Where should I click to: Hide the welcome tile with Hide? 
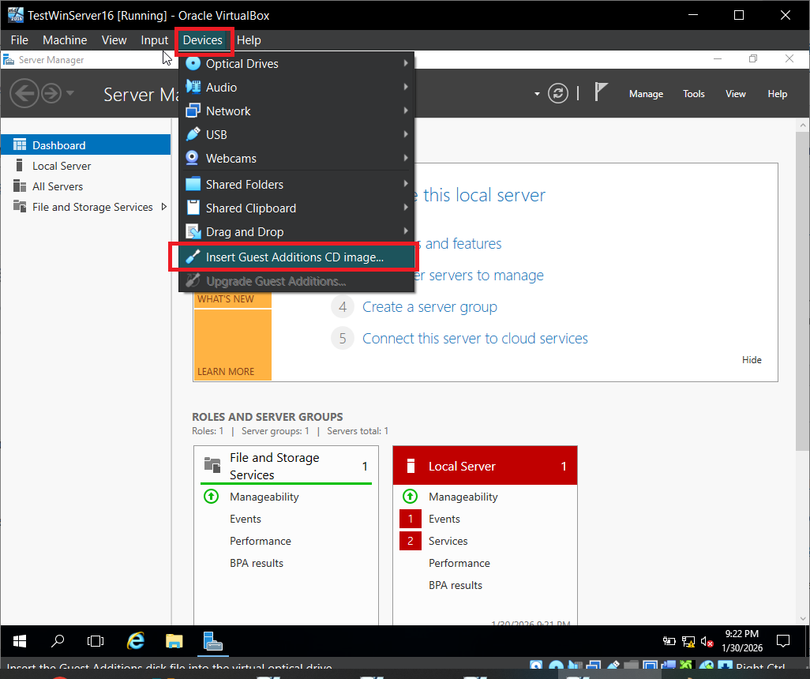coord(752,360)
